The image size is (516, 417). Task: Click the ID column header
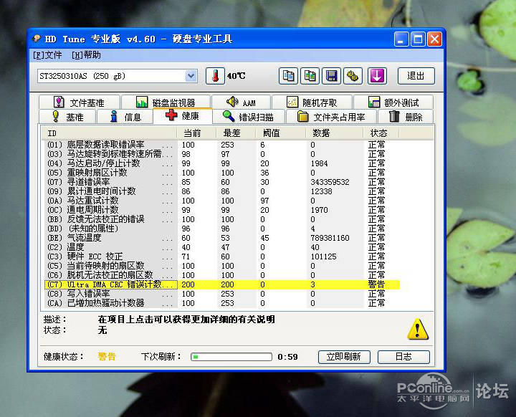pos(109,133)
